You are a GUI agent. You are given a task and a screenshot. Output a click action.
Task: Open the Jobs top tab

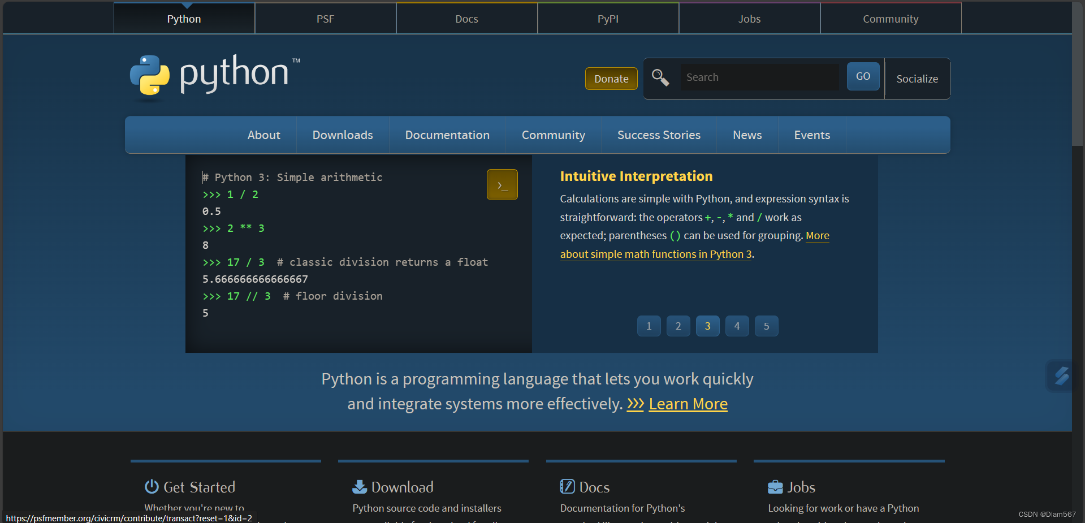click(x=750, y=19)
